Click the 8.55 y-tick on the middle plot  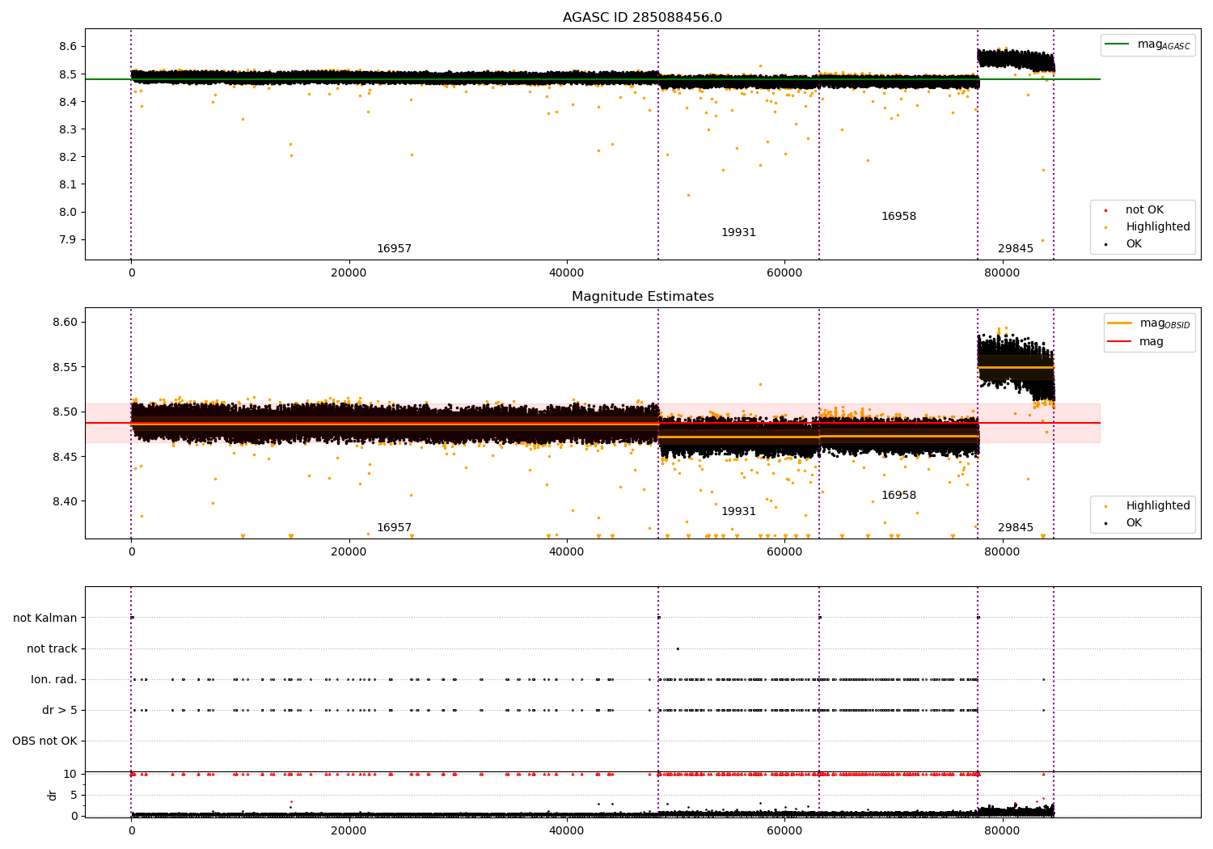point(65,367)
